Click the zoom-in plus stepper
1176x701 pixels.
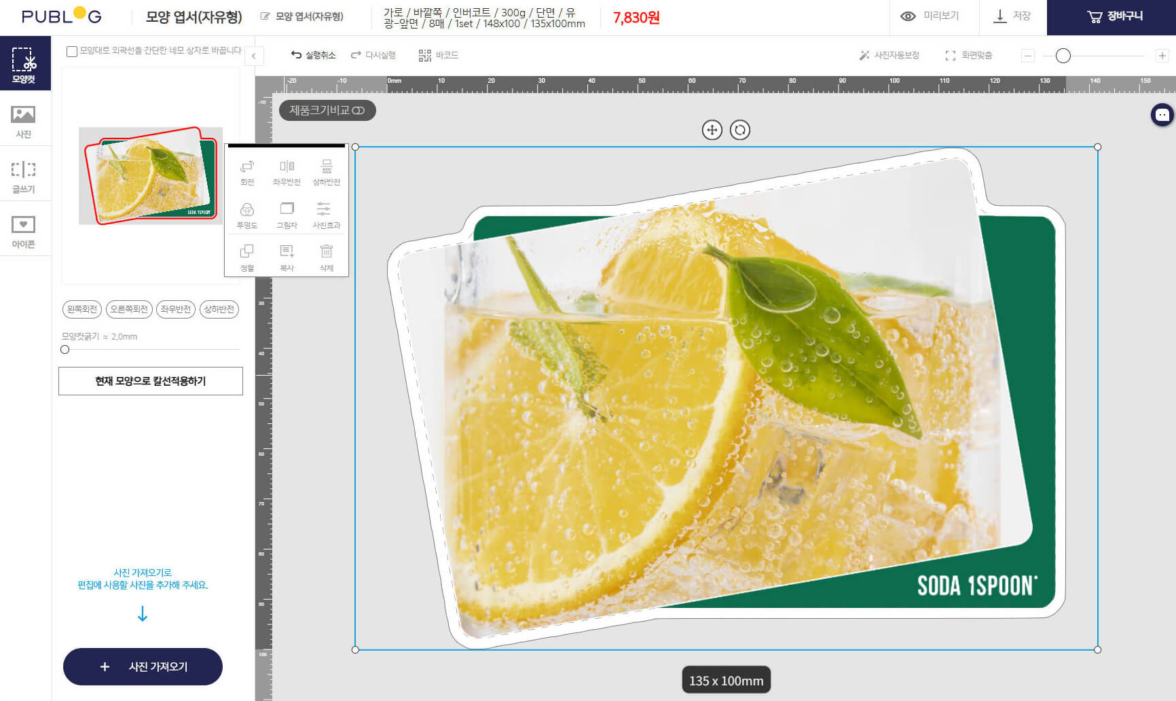click(1162, 56)
